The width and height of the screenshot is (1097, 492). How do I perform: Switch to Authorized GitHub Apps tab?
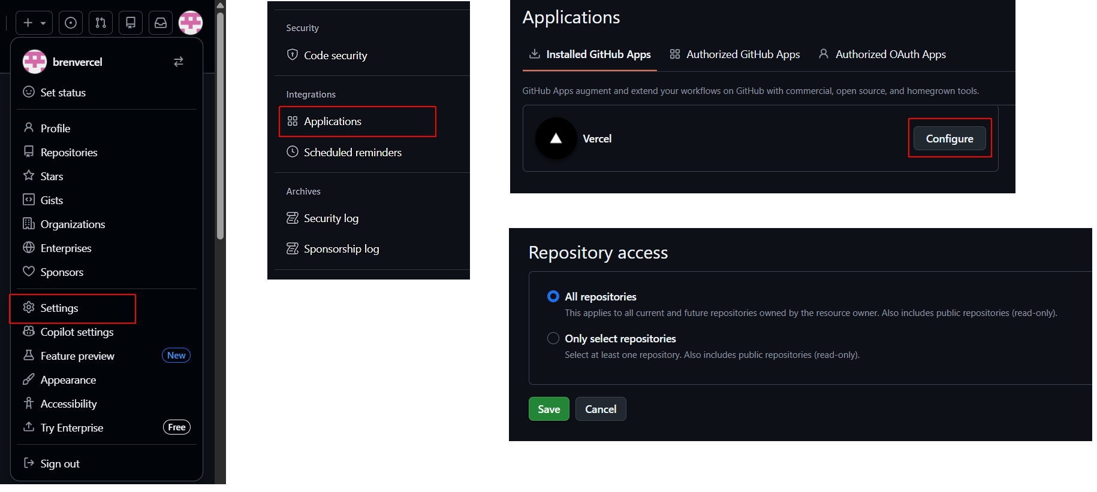(735, 54)
